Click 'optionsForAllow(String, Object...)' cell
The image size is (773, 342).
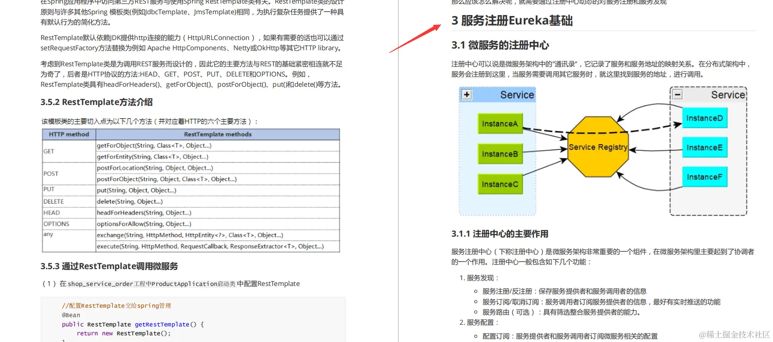[x=218, y=224]
